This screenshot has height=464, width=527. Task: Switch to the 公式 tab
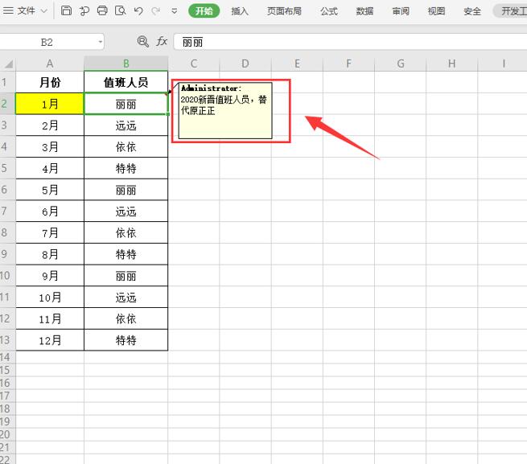coord(329,11)
